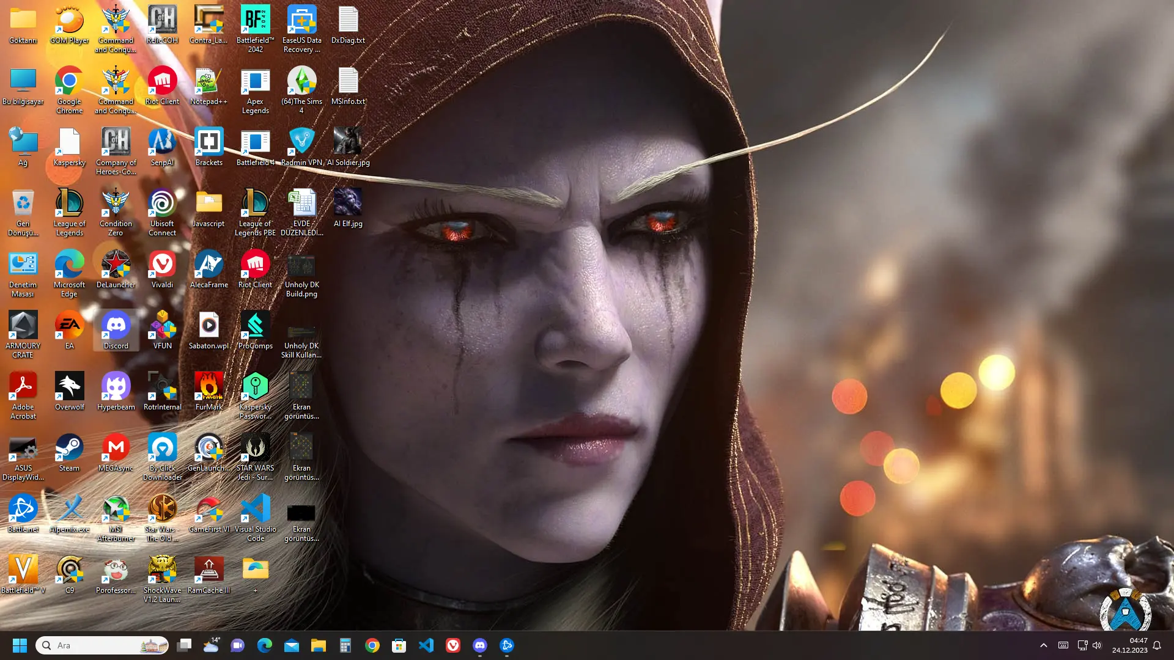Open the Mail app from the taskbar

coord(292,645)
